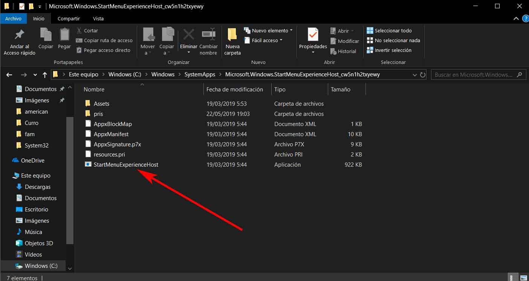Switch to the Inicio ribbon tab
The width and height of the screenshot is (529, 281).
(x=39, y=18)
